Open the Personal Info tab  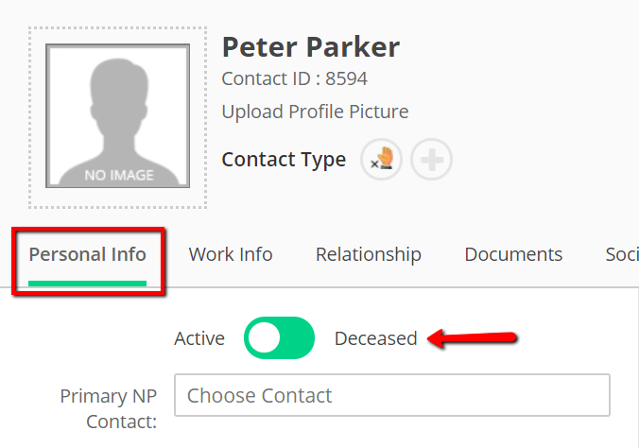88,254
